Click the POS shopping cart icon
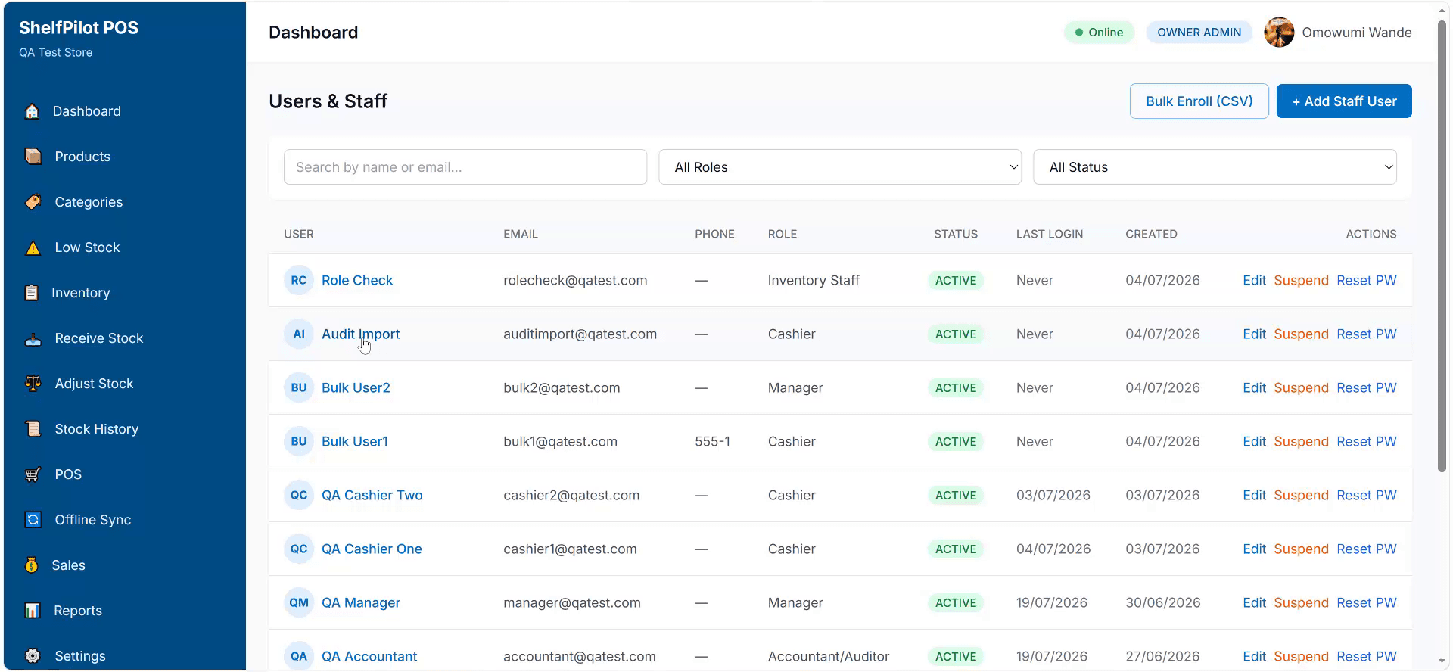The height and width of the screenshot is (672, 1453). pos(33,474)
